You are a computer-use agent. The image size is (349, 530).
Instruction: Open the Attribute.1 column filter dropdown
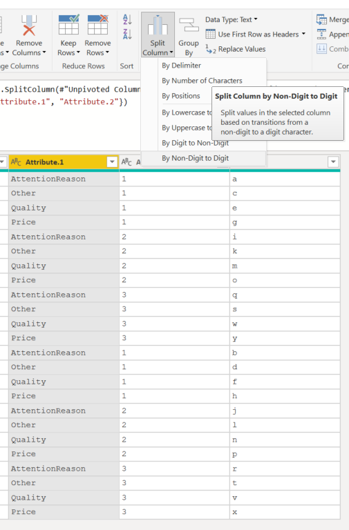pyautogui.click(x=112, y=162)
